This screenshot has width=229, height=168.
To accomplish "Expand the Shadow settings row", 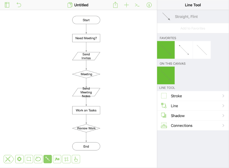I will coord(193,116).
